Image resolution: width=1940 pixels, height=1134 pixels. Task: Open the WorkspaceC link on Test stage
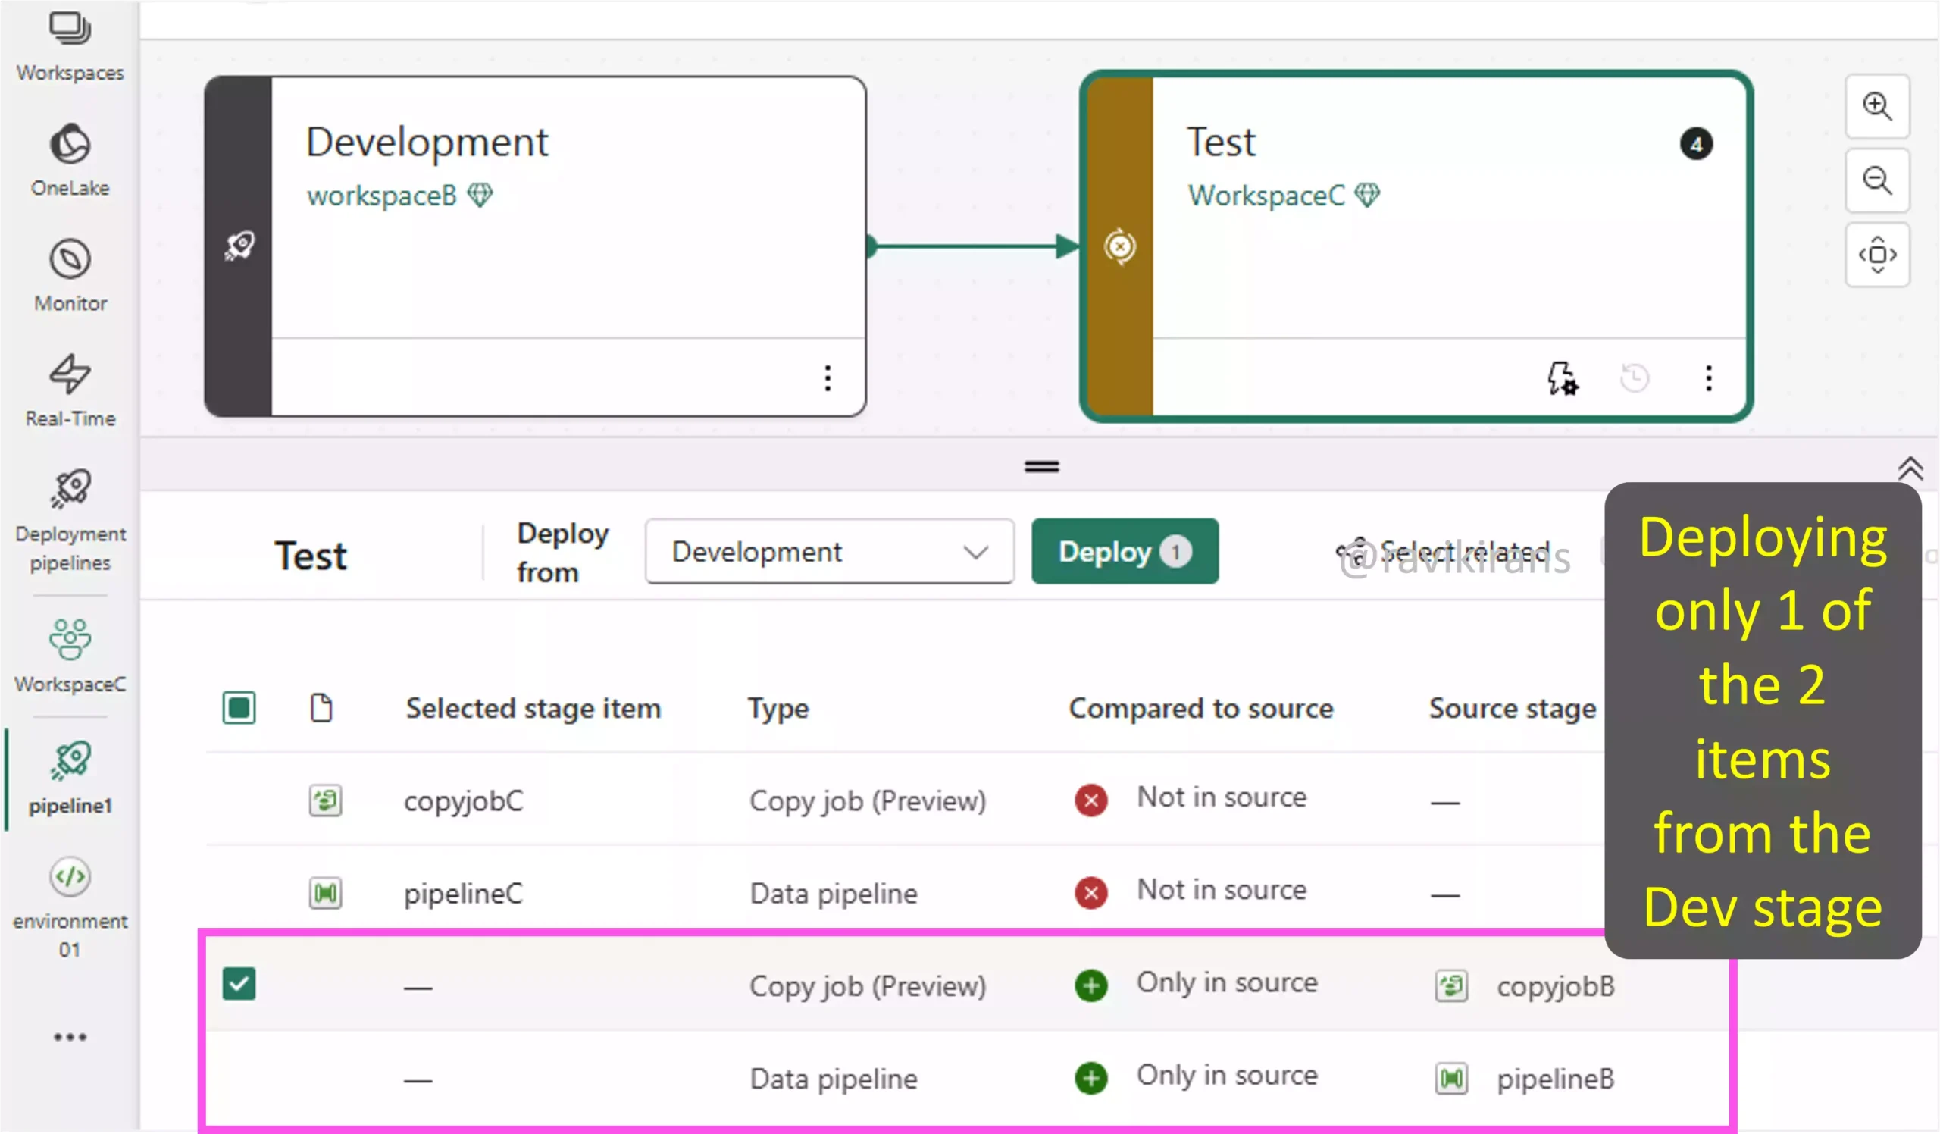[x=1266, y=196]
